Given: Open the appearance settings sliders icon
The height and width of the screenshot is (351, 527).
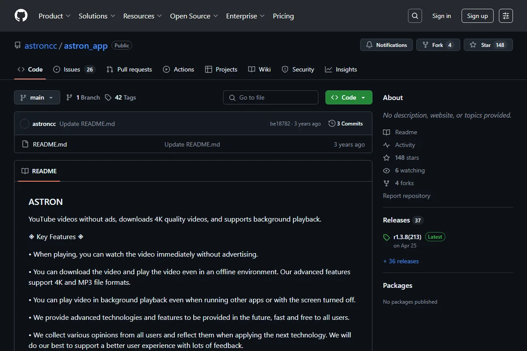Looking at the screenshot, I should click(506, 16).
